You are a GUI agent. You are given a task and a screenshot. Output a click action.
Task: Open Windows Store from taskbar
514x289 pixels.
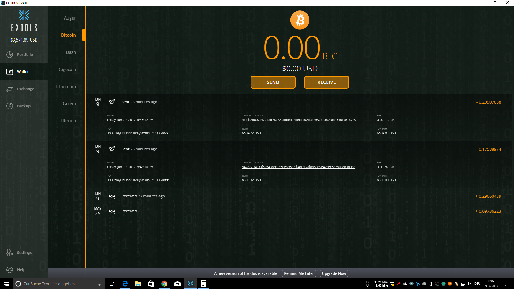click(151, 284)
